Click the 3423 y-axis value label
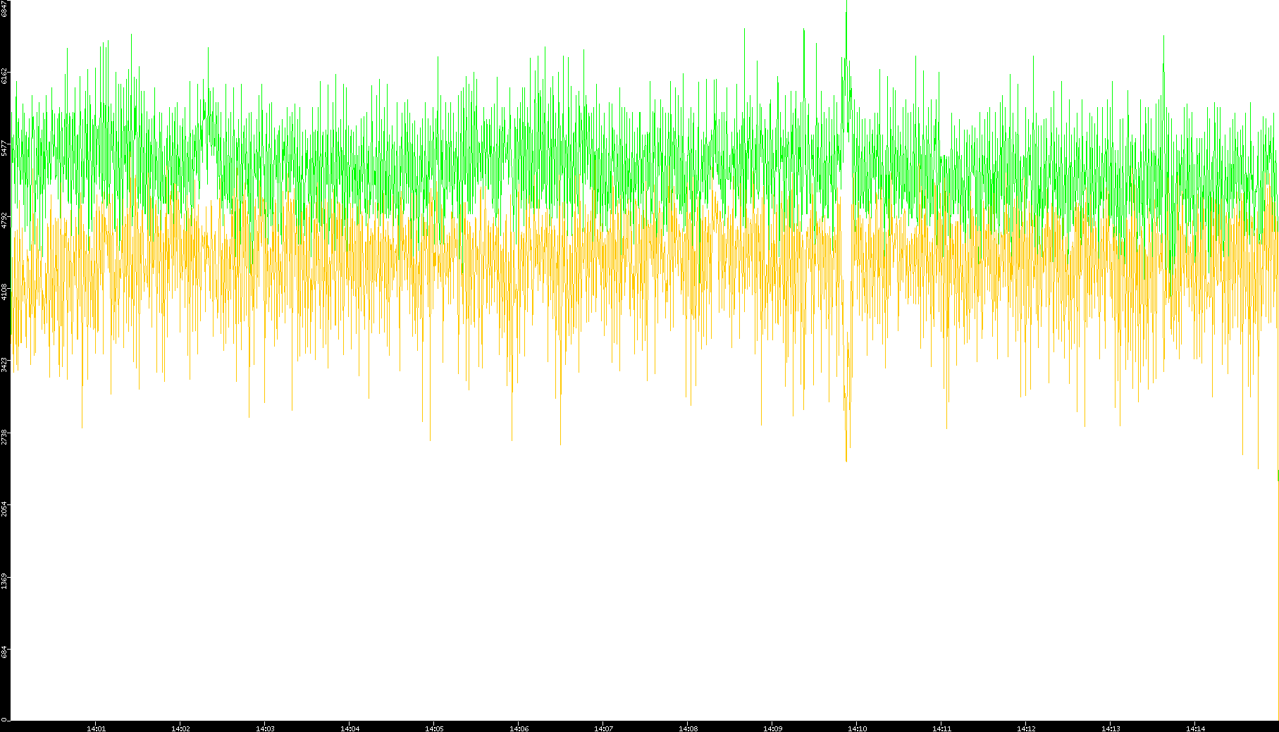The height and width of the screenshot is (732, 1279). (5, 364)
